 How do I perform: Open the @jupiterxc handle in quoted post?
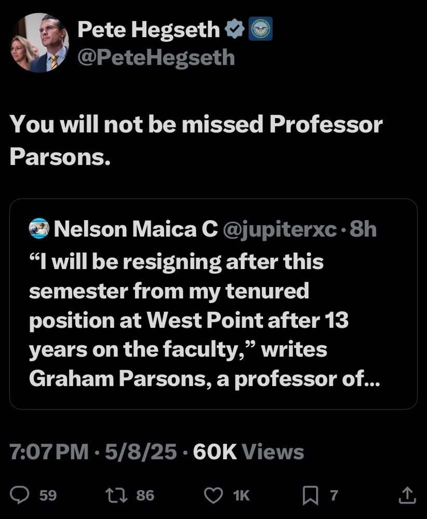280,229
